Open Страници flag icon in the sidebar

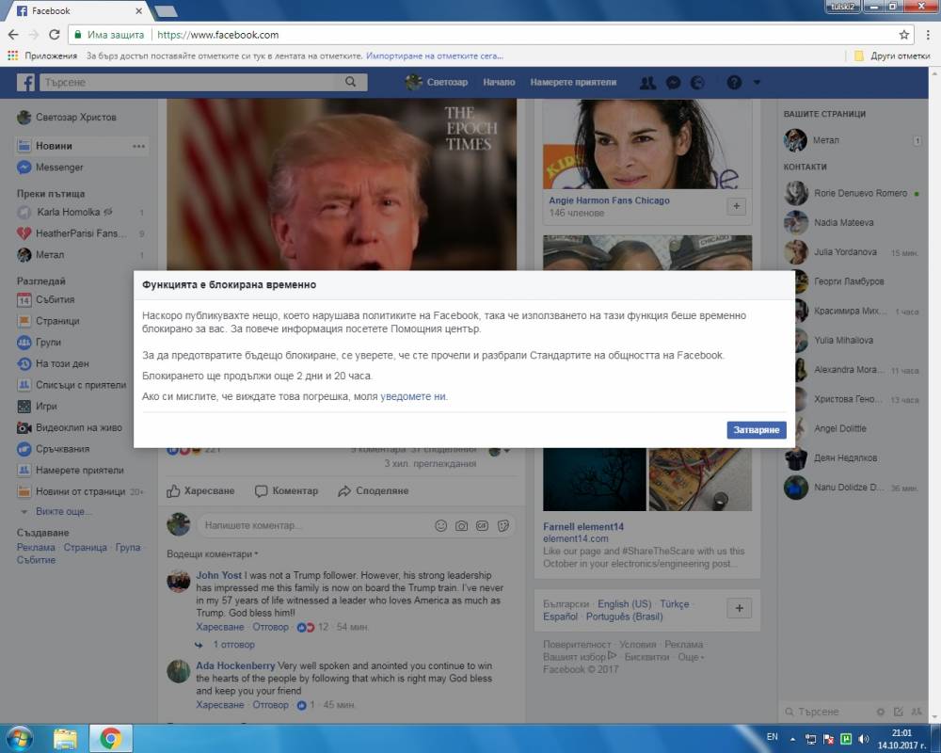24,321
